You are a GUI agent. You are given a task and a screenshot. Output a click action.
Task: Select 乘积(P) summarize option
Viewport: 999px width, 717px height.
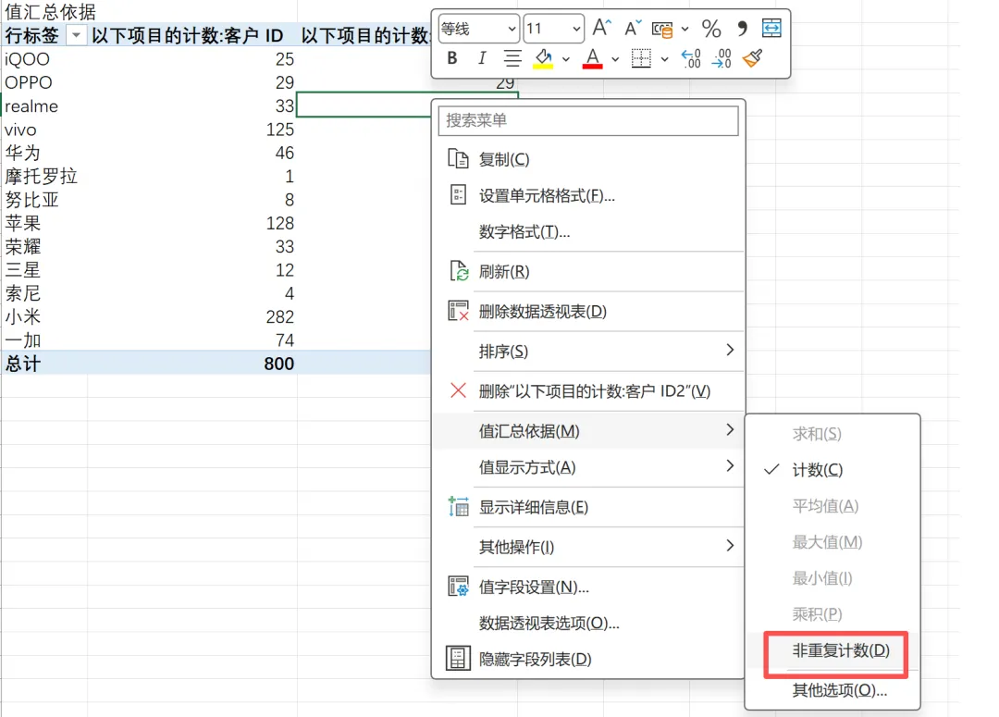tap(818, 614)
